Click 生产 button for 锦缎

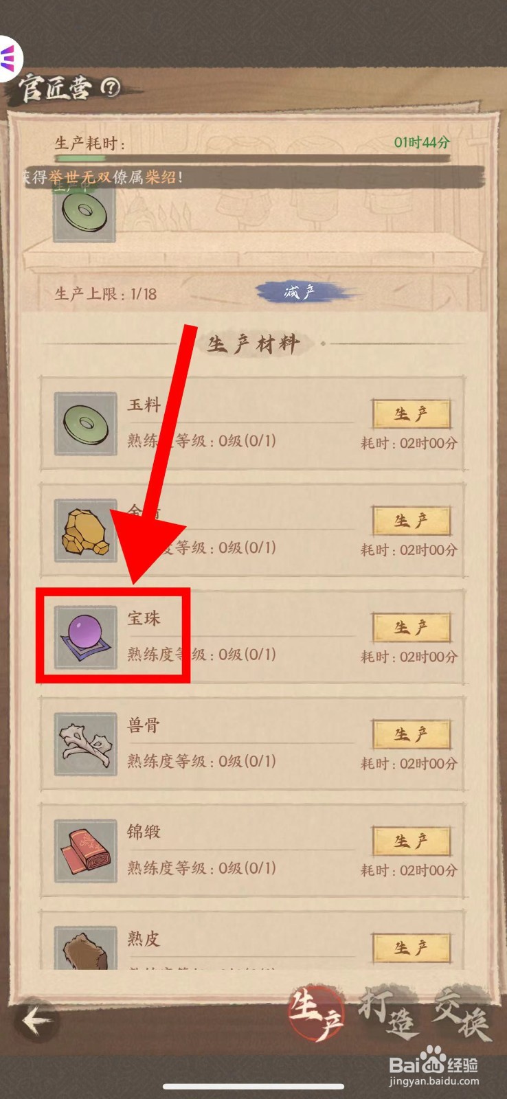click(x=412, y=841)
